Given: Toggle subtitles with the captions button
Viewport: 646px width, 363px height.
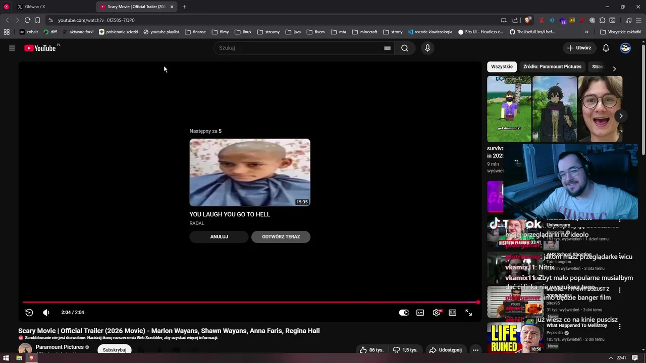Looking at the screenshot, I should 420,313.
